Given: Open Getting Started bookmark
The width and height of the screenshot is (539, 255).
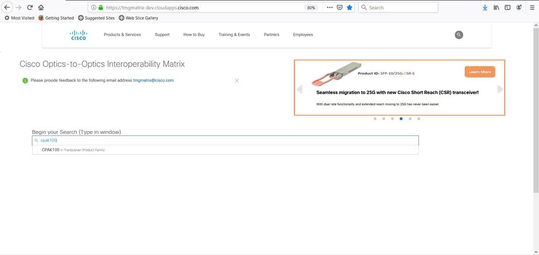Looking at the screenshot, I should click(56, 18).
